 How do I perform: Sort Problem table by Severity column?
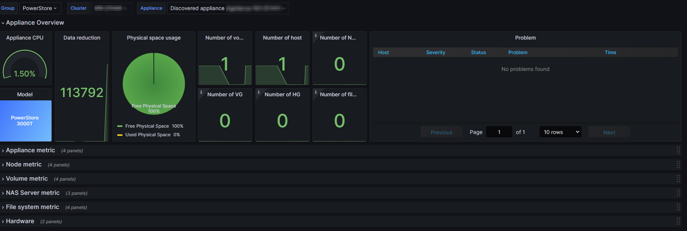[x=436, y=53]
